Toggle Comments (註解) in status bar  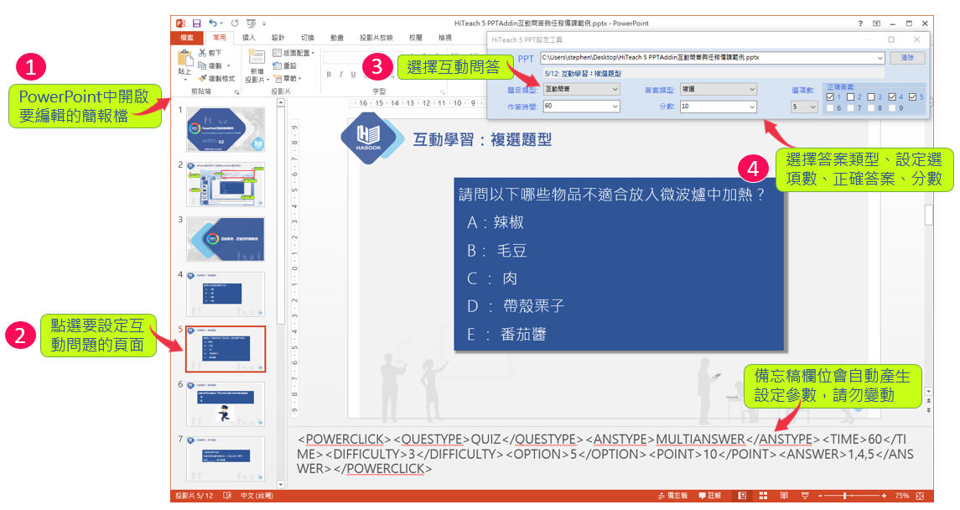click(710, 495)
